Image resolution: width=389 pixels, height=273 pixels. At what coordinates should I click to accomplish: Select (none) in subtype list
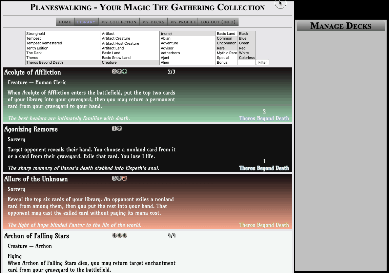[188, 34]
